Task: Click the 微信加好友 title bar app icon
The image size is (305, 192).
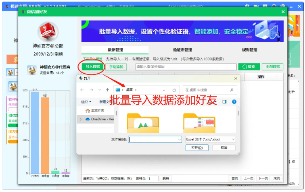Action: pos(23,12)
